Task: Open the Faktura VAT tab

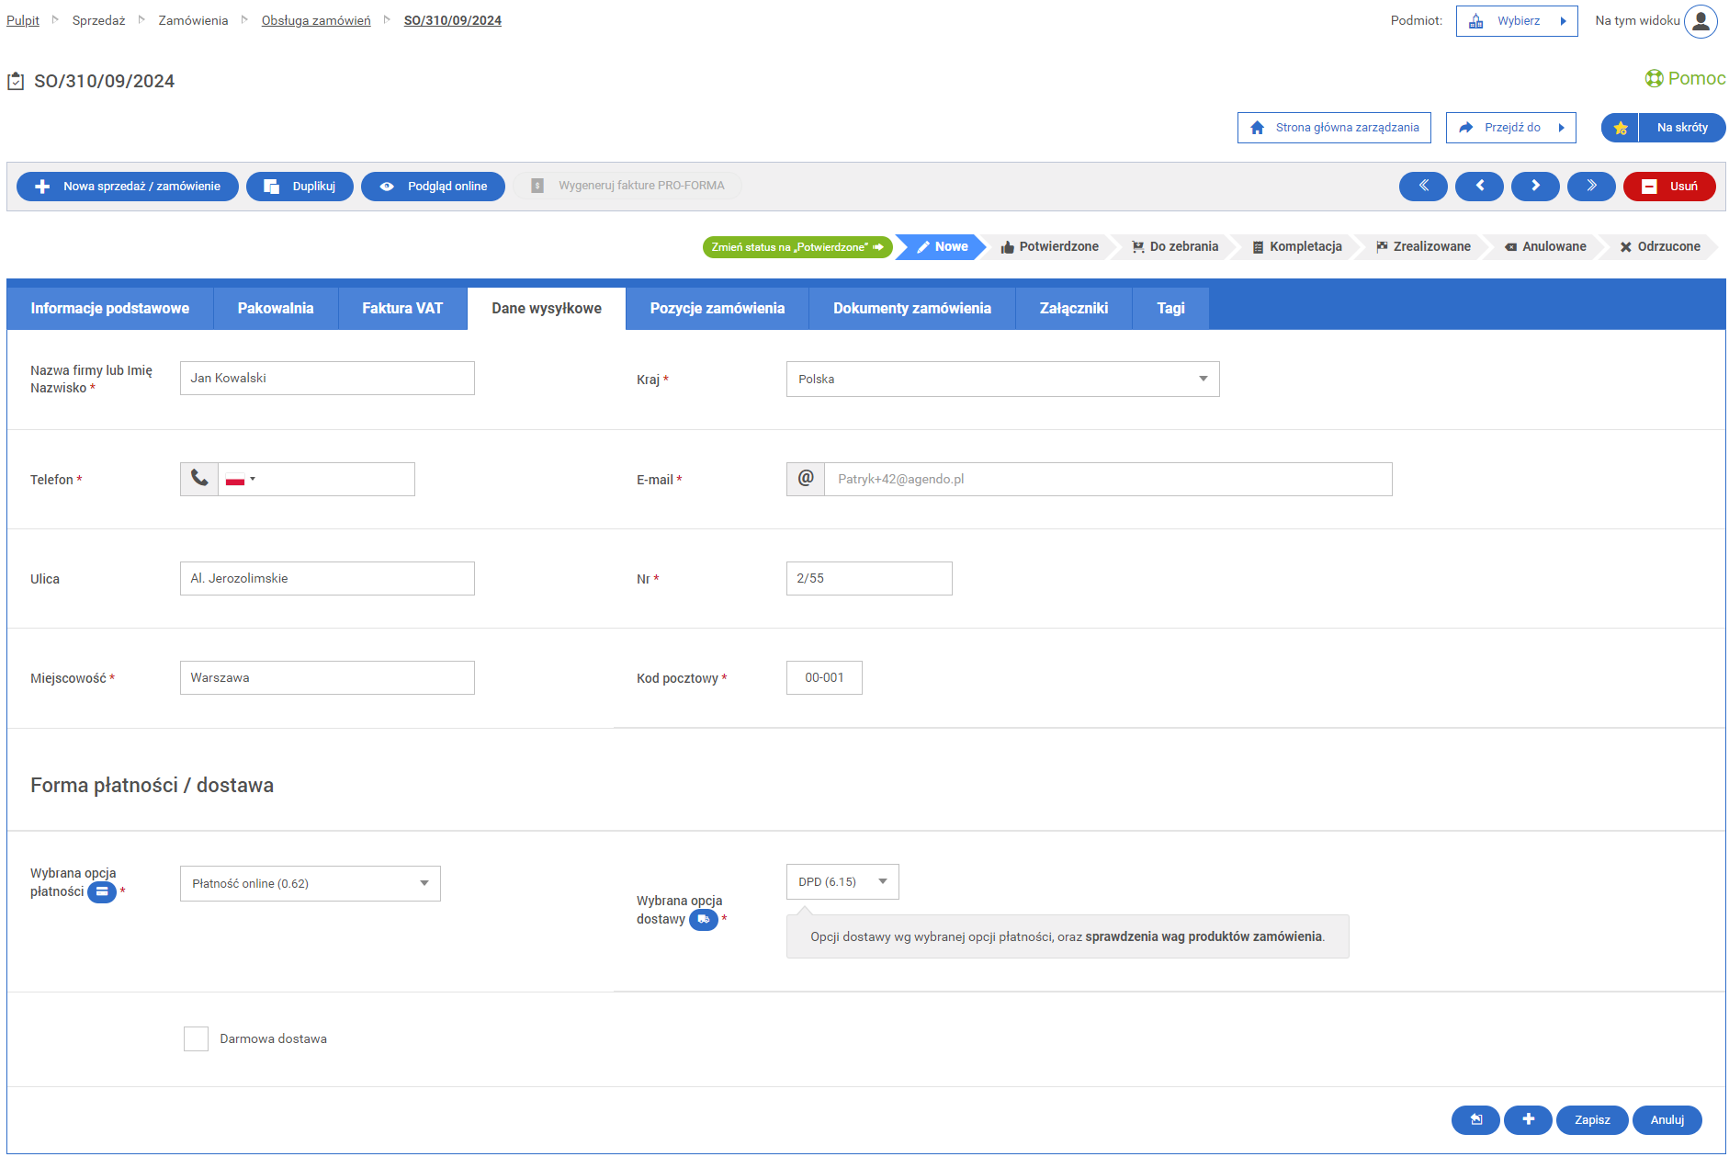Action: [402, 309]
